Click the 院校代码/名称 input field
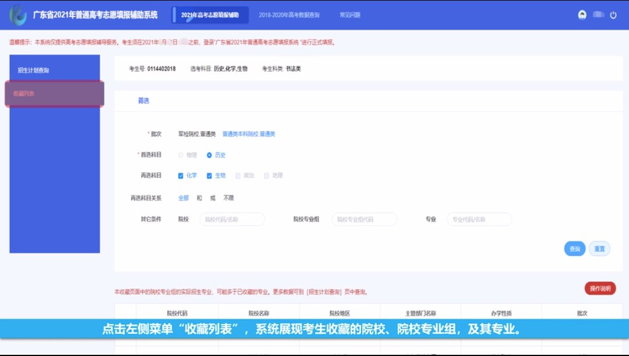This screenshot has height=356, width=629. tap(232, 220)
